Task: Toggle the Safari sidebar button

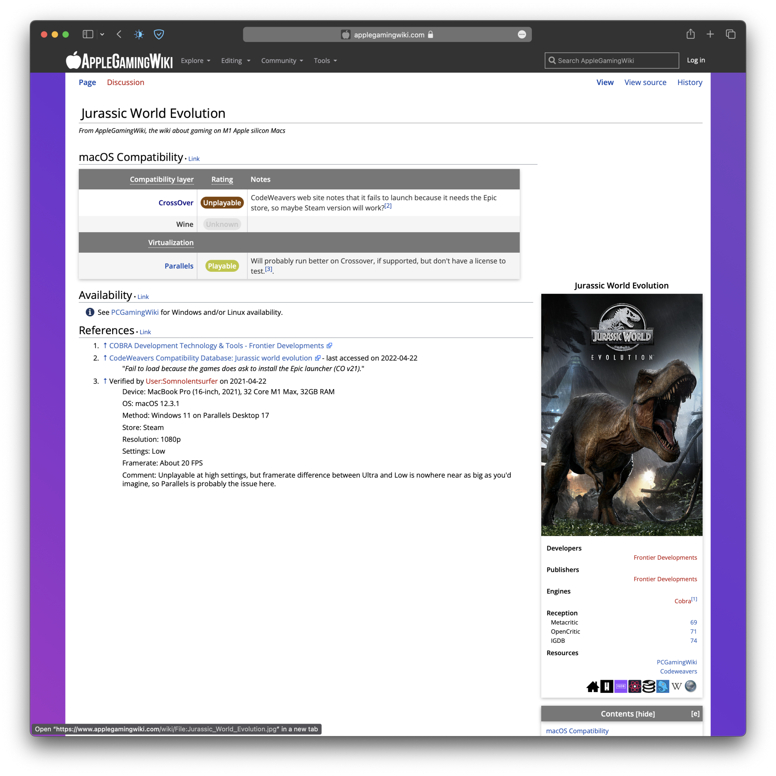Action: pyautogui.click(x=88, y=35)
